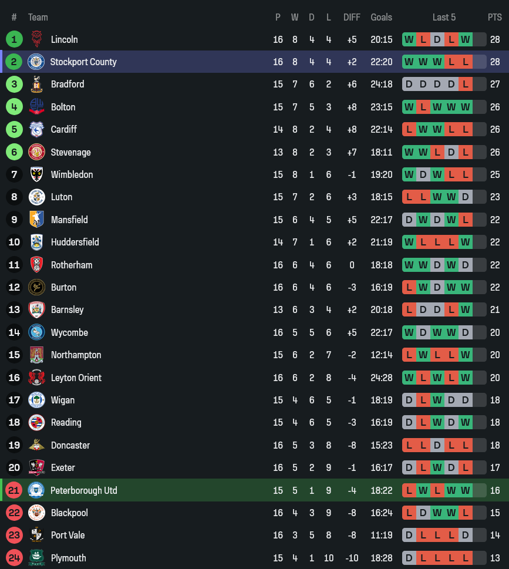Image resolution: width=509 pixels, height=569 pixels.
Task: Click the Last 5 column header
Action: (x=444, y=17)
